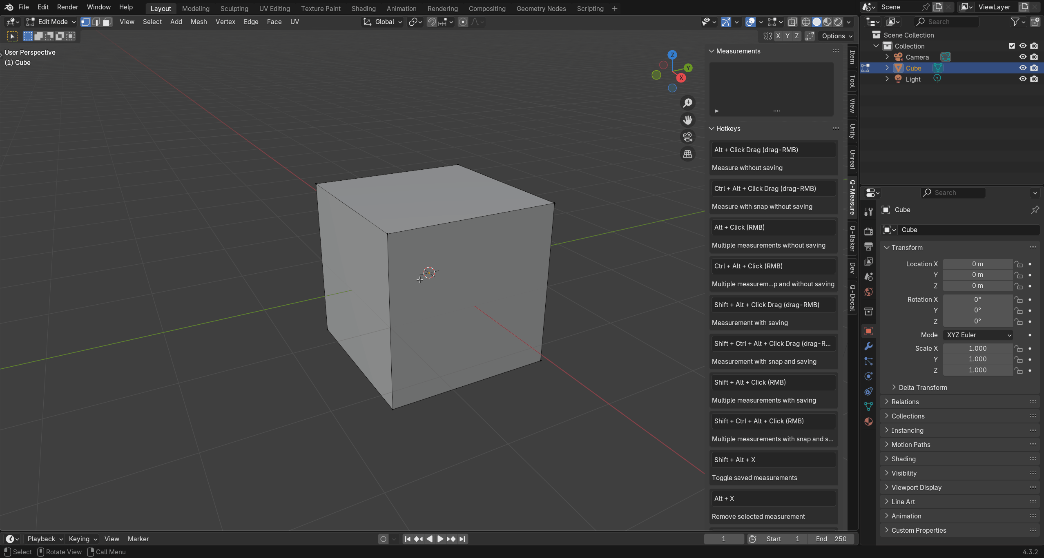The height and width of the screenshot is (558, 1044).
Task: Disable Cube in renders camera icon
Action: 1034,68
